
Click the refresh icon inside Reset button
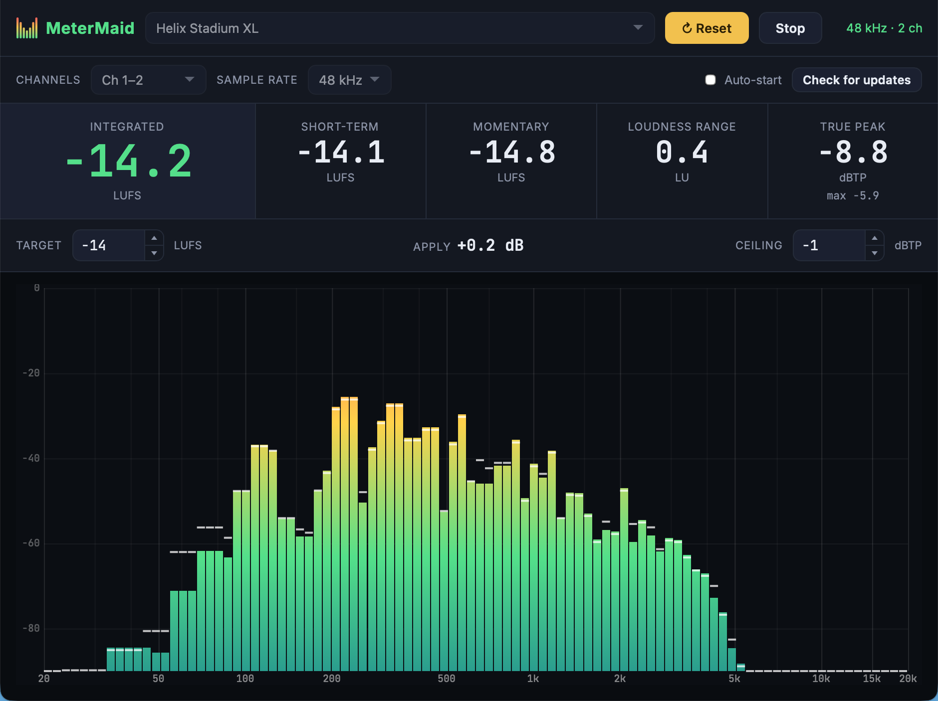click(x=687, y=28)
